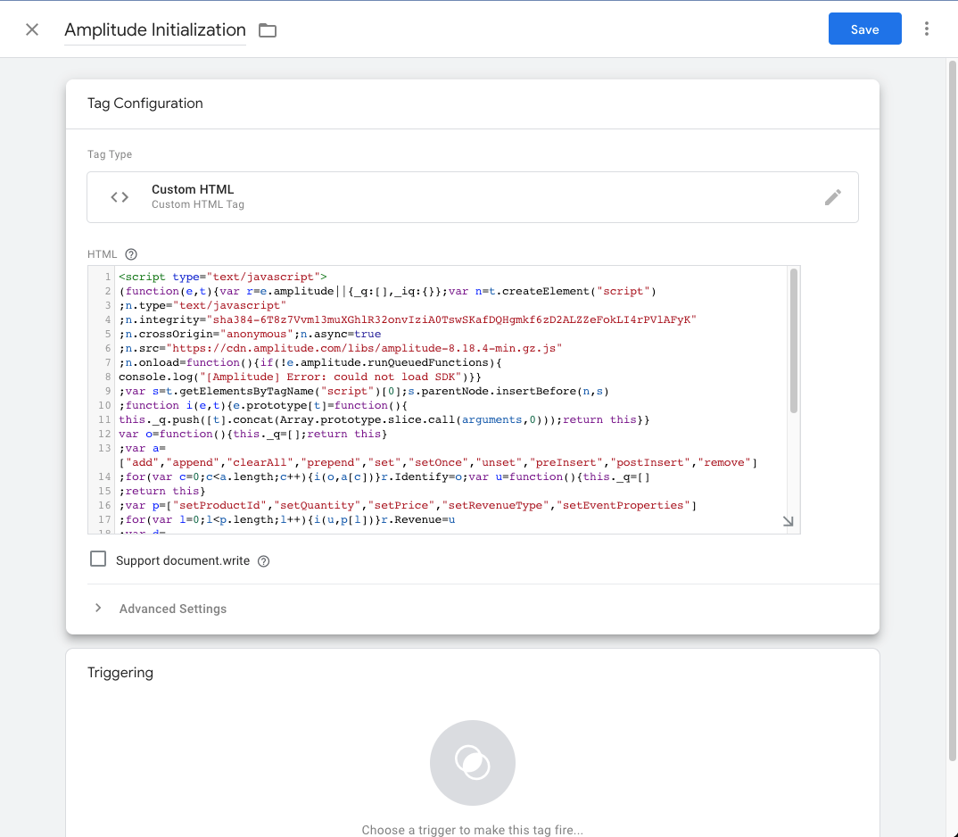The width and height of the screenshot is (958, 837).
Task: Select the Custom HTML tag type row
Action: pos(472,197)
